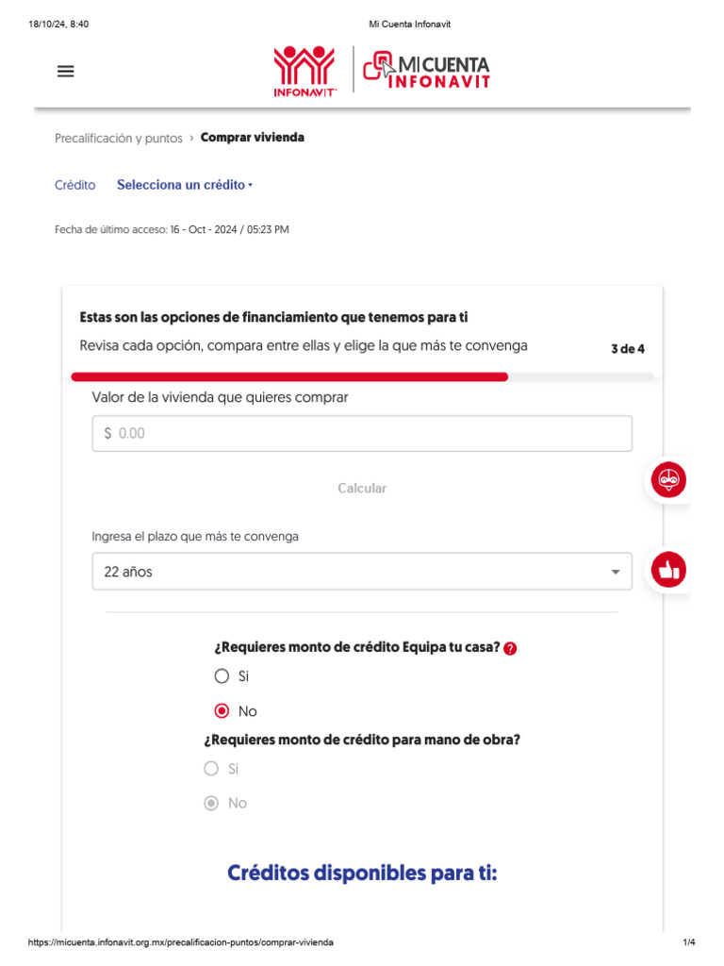Viewport: 724px width, 966px height.
Task: Click the arrow on the plazo selector
Action: [x=616, y=572]
